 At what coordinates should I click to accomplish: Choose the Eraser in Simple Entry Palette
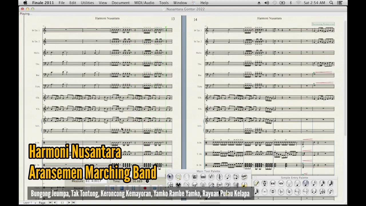256,183
